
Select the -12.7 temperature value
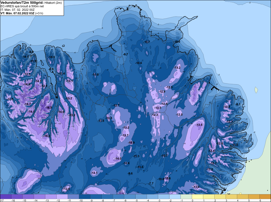coord(116,105)
